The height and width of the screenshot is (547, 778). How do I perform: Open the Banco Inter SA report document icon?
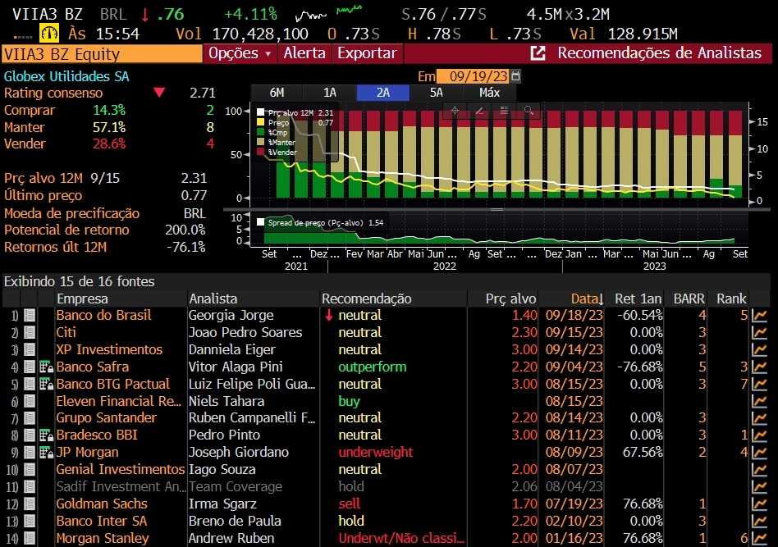tap(30, 522)
